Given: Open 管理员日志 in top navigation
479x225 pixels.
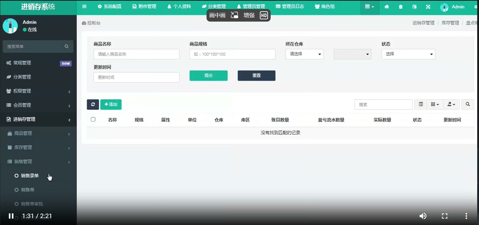Looking at the screenshot, I should click(x=290, y=7).
